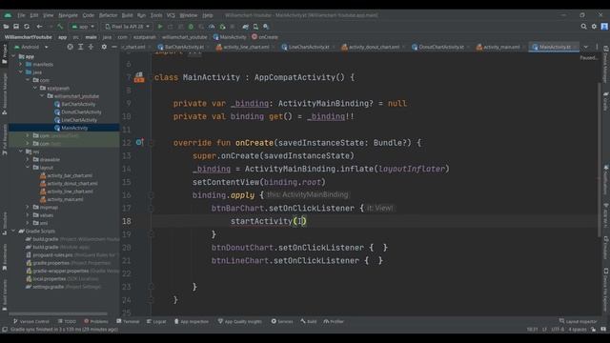610x343 pixels.
Task: Open the Navigate menu
Action: coord(68,15)
